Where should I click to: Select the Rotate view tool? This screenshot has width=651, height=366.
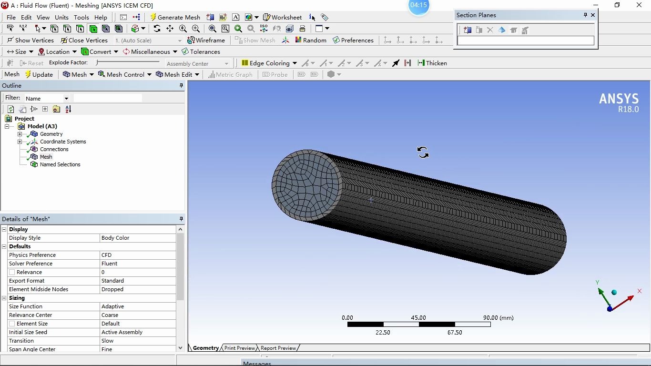pyautogui.click(x=157, y=29)
